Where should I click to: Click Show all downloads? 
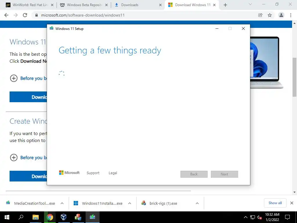click(275, 203)
